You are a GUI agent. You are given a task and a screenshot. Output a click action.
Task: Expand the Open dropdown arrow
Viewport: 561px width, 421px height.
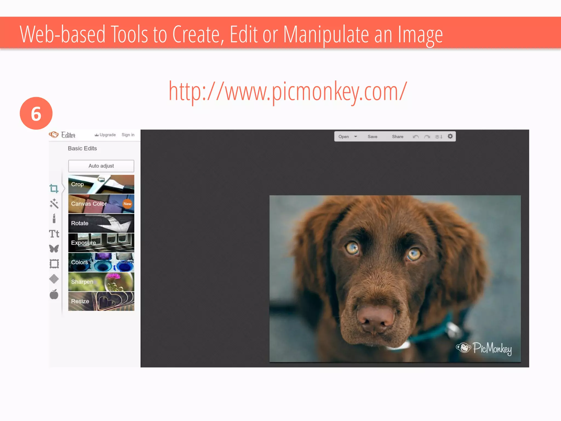click(x=356, y=136)
